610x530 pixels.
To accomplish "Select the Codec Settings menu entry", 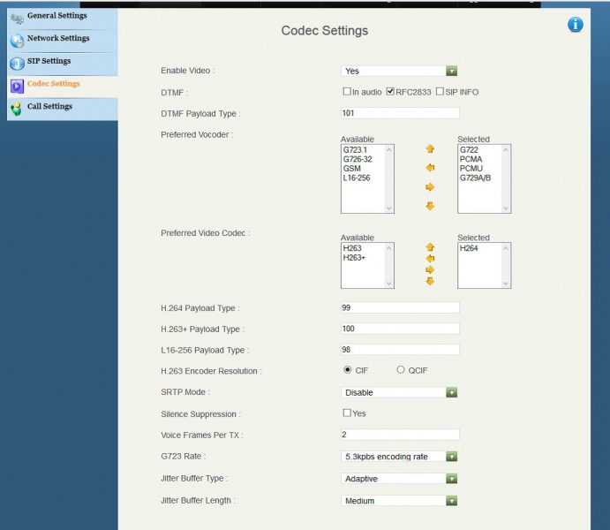I will [x=54, y=84].
